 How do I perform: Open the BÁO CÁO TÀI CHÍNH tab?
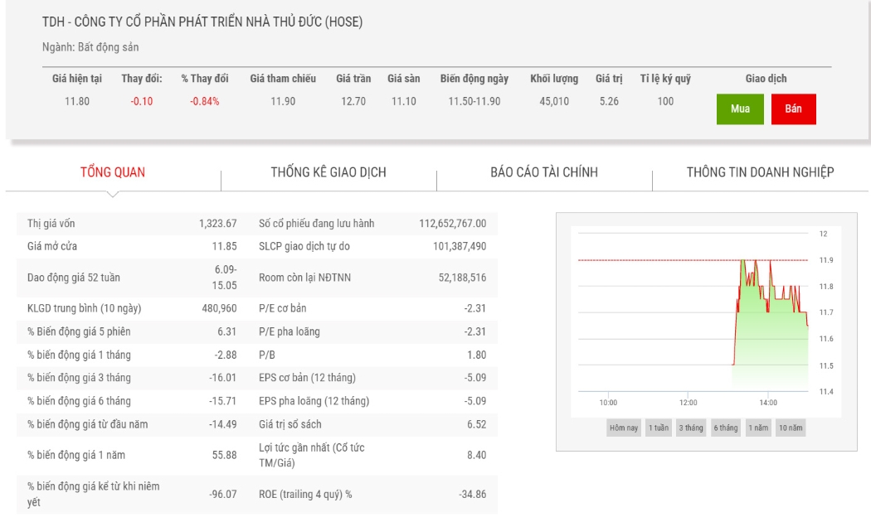click(544, 172)
